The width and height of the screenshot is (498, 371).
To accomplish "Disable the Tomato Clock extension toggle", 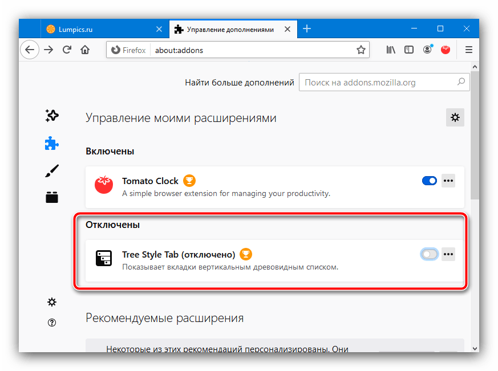I will pyautogui.click(x=429, y=181).
